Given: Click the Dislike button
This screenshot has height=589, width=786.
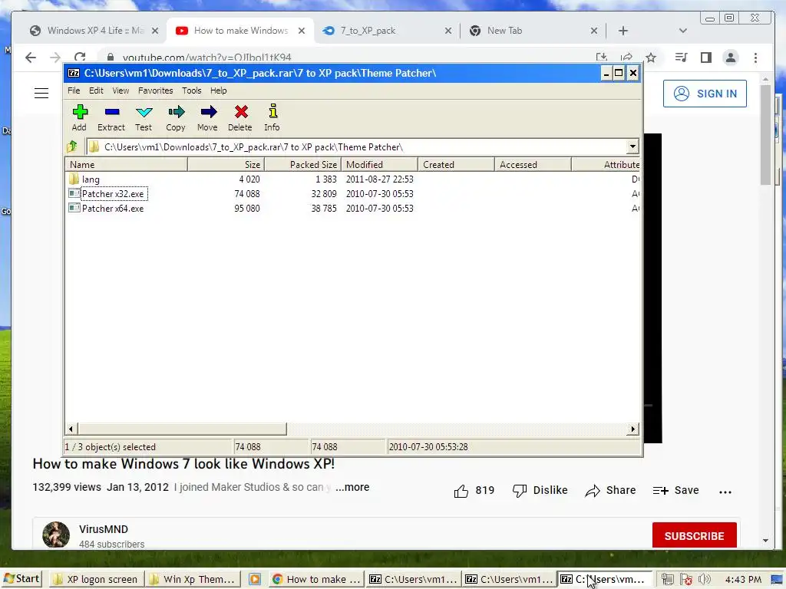Looking at the screenshot, I should [540, 490].
